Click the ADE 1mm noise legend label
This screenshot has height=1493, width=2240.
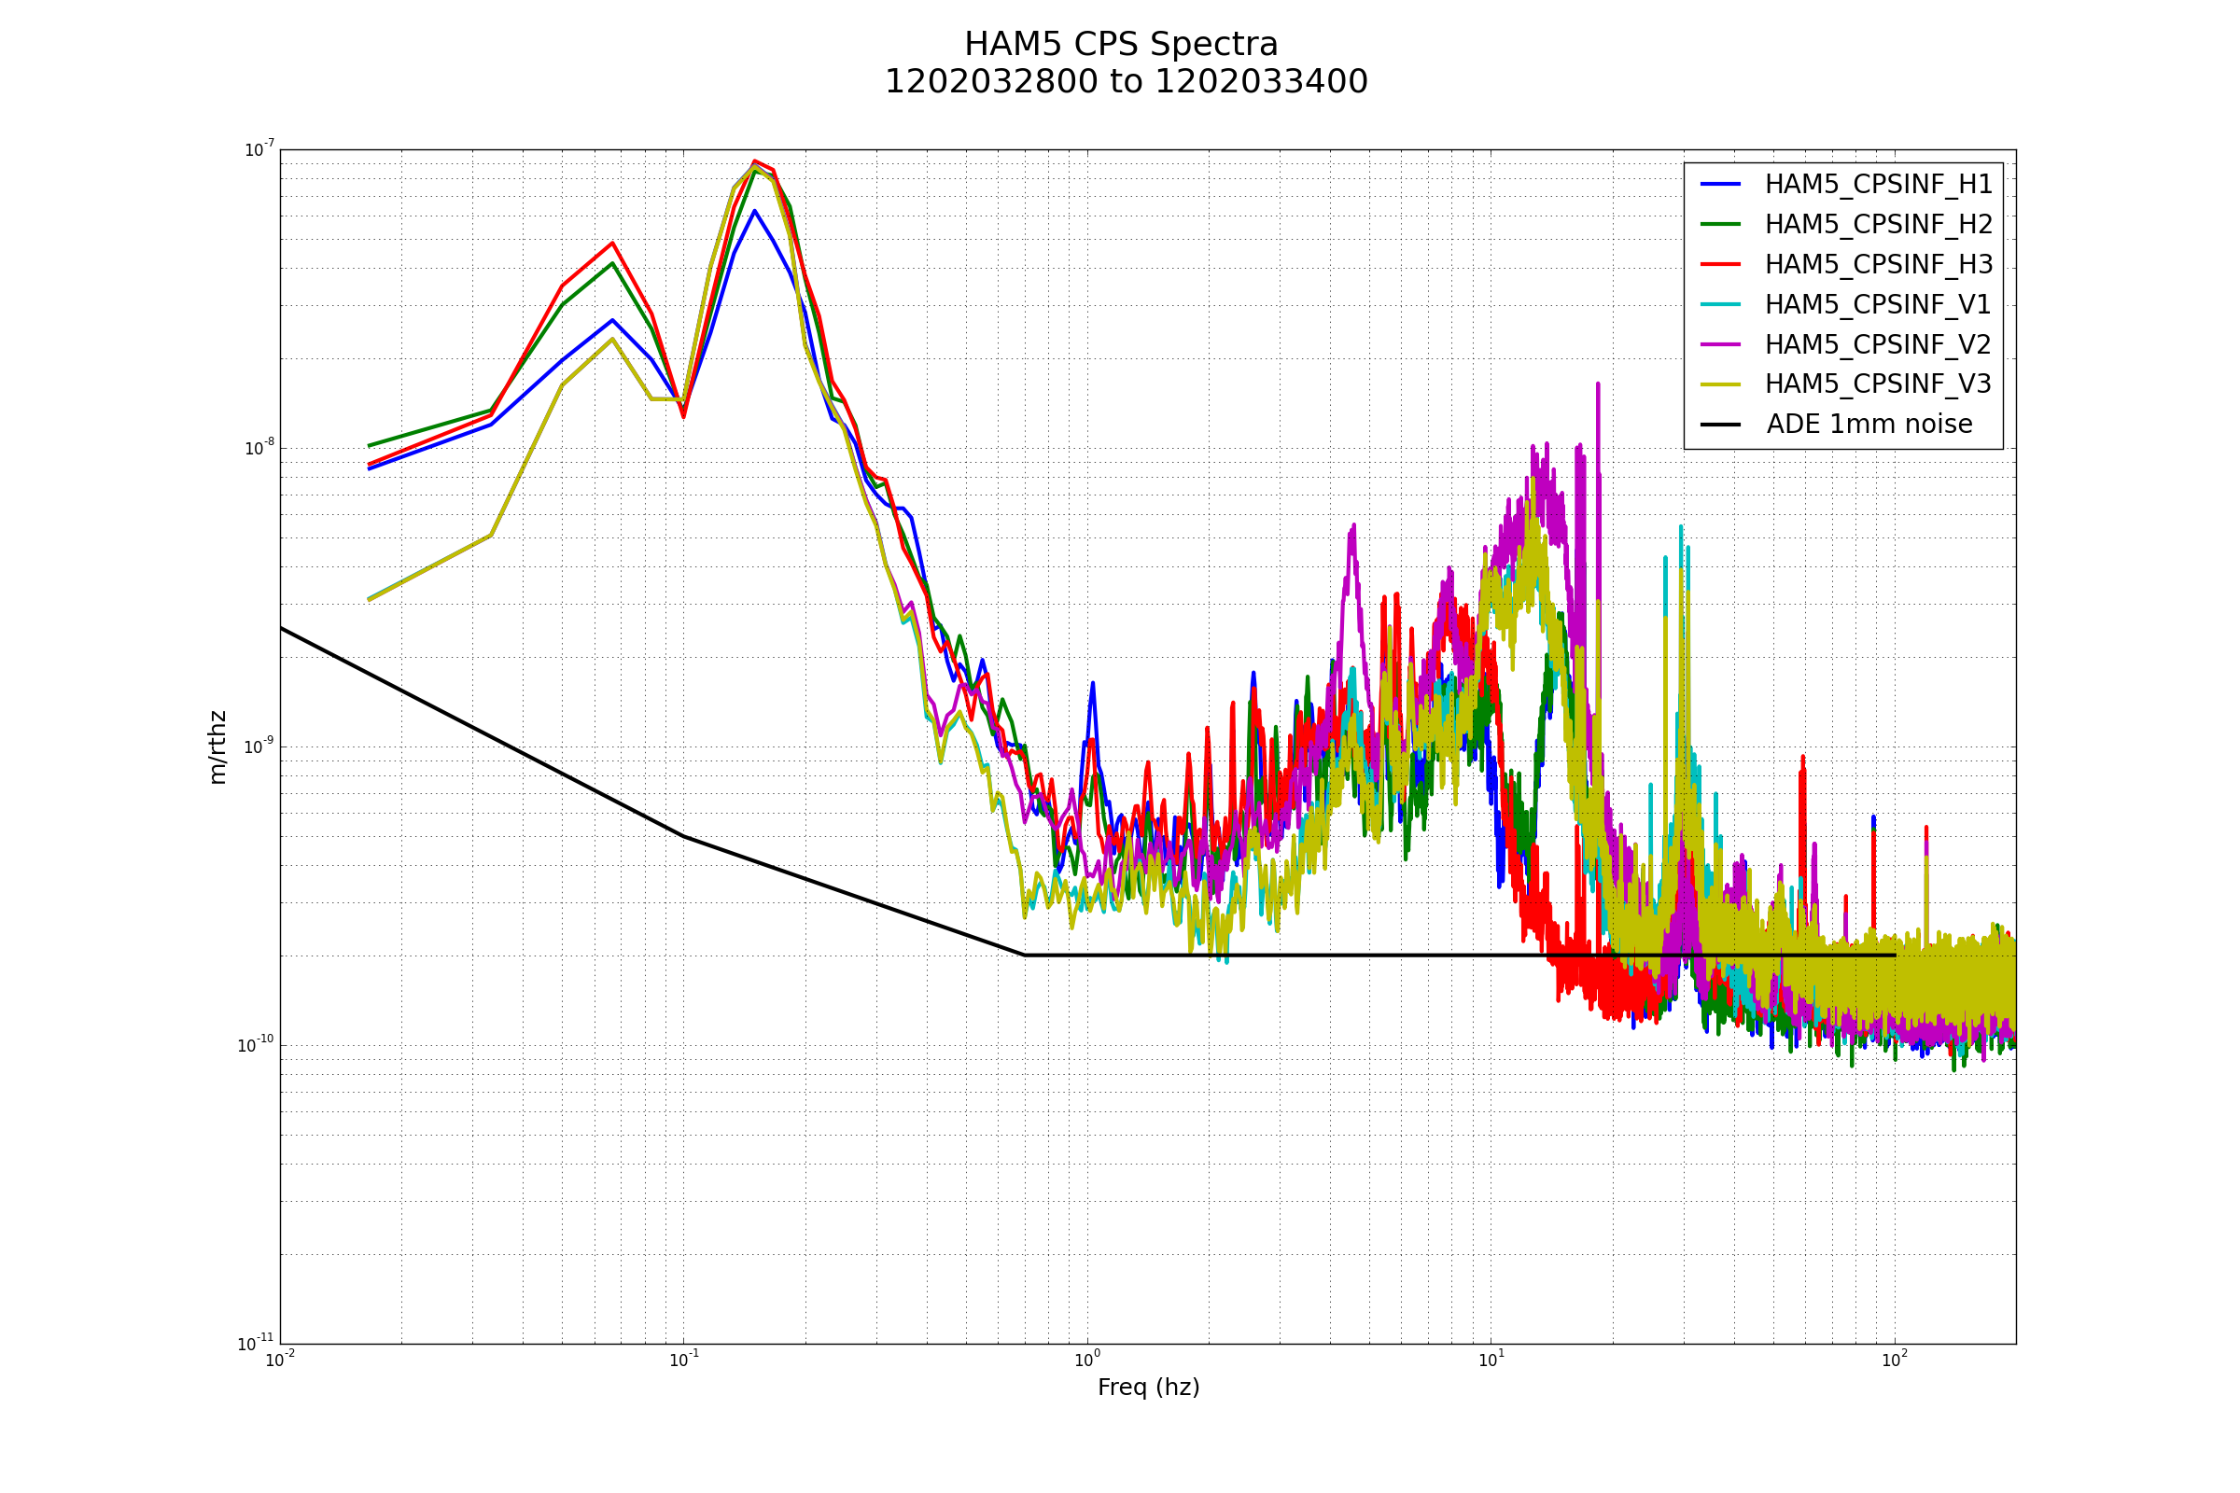[1869, 425]
